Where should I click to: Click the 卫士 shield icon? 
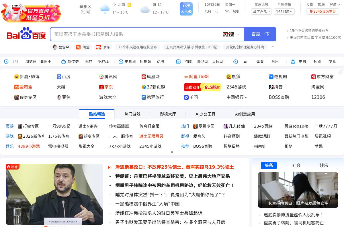coord(6,62)
